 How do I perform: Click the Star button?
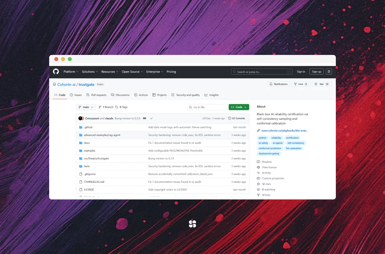pyautogui.click(x=322, y=84)
